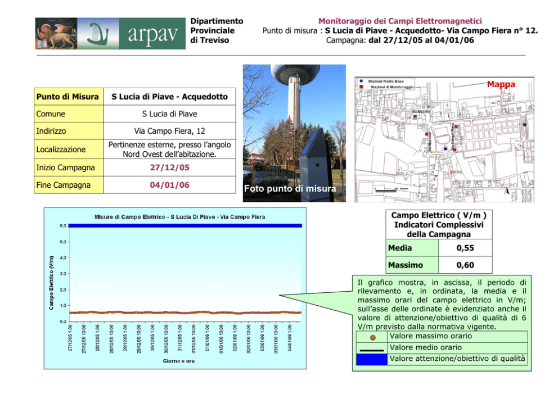Click the 'Stazioni Radio Base' blue legend marker

361,81
